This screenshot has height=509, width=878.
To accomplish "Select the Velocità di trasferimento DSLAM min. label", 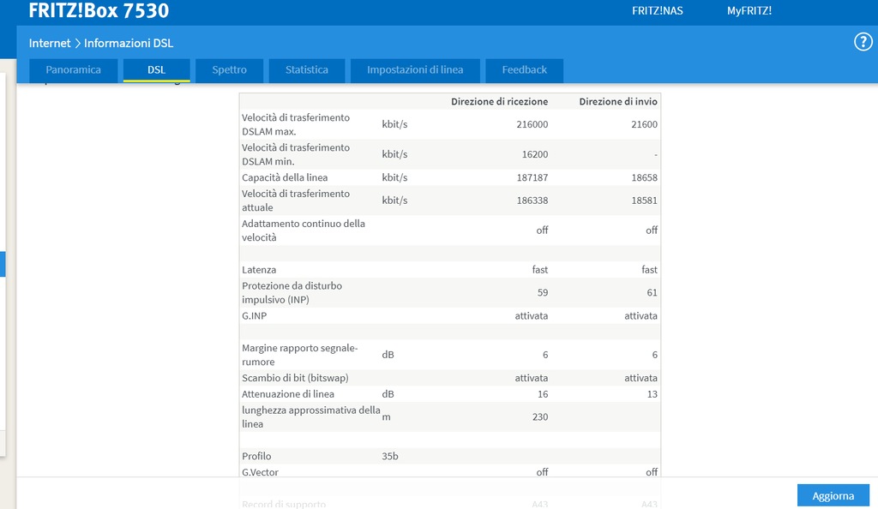I will 296,154.
